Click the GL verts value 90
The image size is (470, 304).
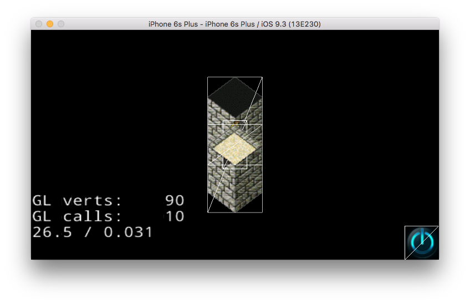tap(175, 200)
